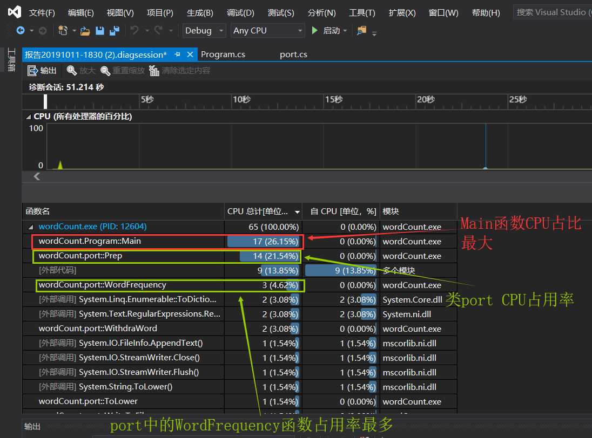The width and height of the screenshot is (592, 438).
Task: Select the [外部代码] external code row
Action: (240, 270)
